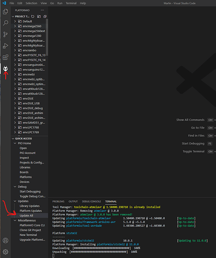The image size is (216, 258).
Task: Click the VS Code logo icon
Action: (5, 3)
